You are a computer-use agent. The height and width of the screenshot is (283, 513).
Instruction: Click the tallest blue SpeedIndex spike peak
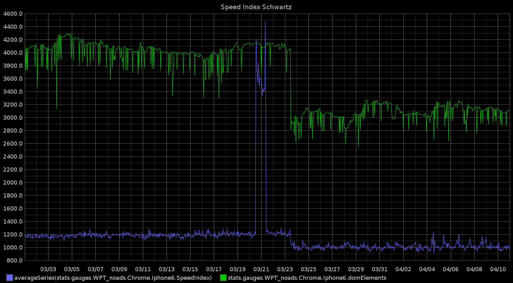point(265,22)
